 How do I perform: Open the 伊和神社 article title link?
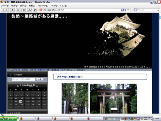pos(70,77)
